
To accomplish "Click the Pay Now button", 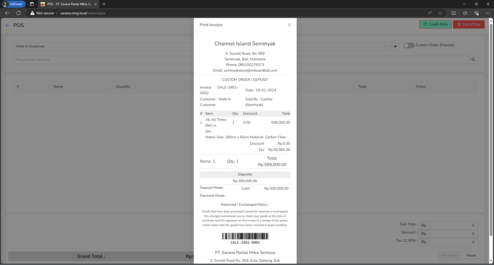I will click(x=449, y=256).
